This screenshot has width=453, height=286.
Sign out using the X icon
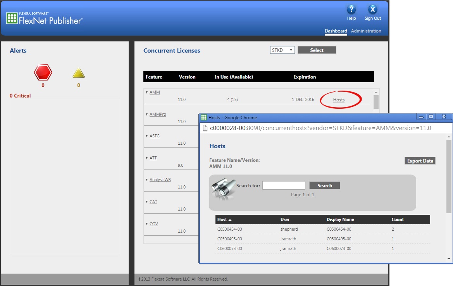point(373,10)
